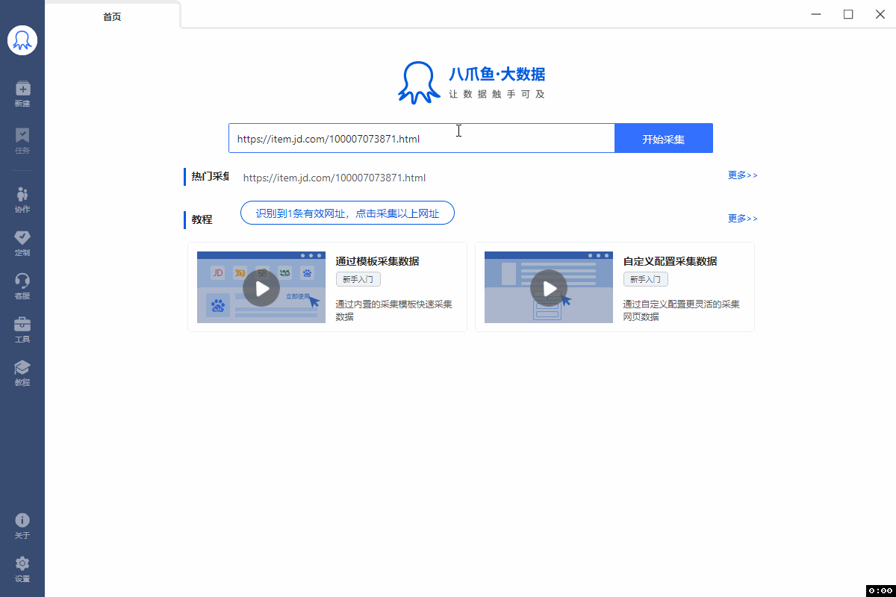896x597 pixels.
Task: Open the user avatar profile icon
Action: [x=22, y=40]
